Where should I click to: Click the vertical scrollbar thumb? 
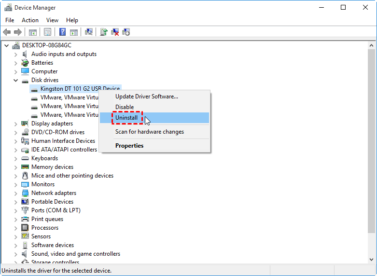(x=371, y=141)
